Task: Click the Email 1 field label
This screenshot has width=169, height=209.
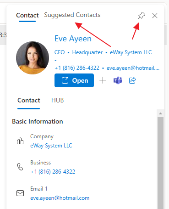Action: [x=39, y=189]
